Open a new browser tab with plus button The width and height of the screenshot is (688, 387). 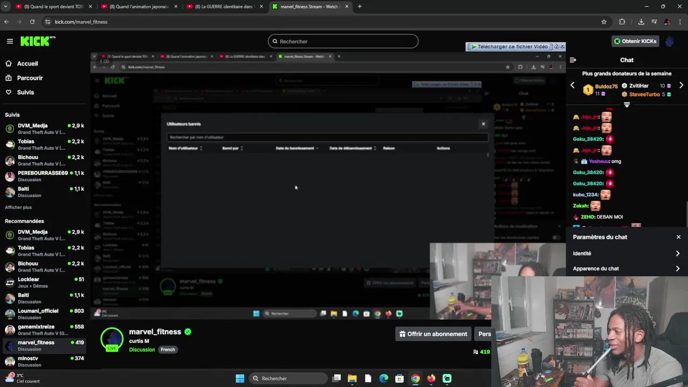(360, 6)
